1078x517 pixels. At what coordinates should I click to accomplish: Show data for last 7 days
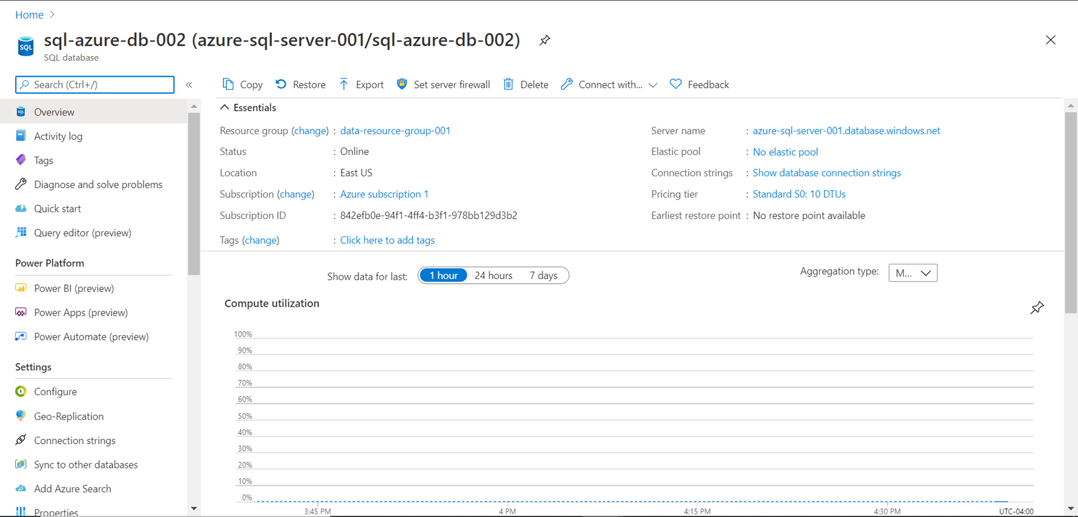(543, 275)
